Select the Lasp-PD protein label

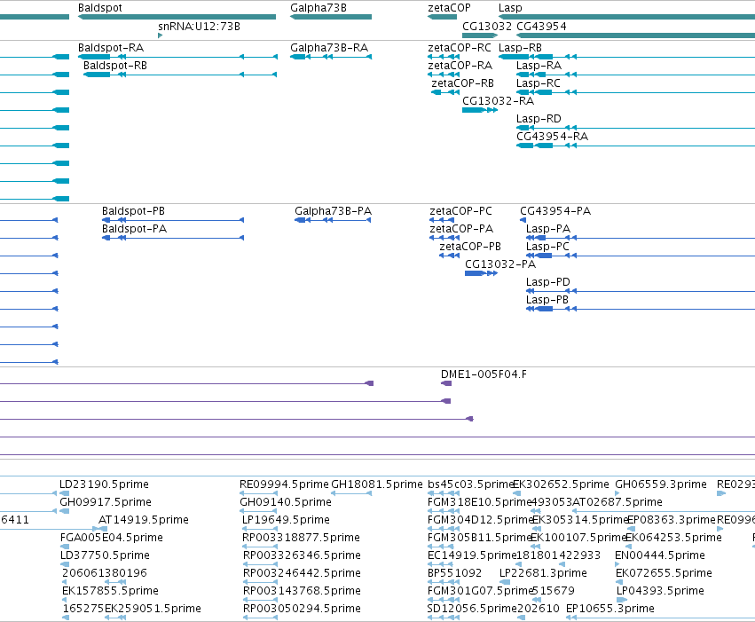548,282
